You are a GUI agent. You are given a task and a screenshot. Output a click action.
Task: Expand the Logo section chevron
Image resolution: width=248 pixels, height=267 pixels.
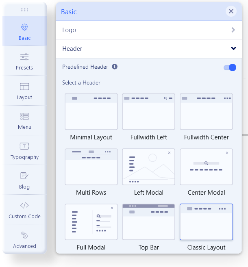233,30
